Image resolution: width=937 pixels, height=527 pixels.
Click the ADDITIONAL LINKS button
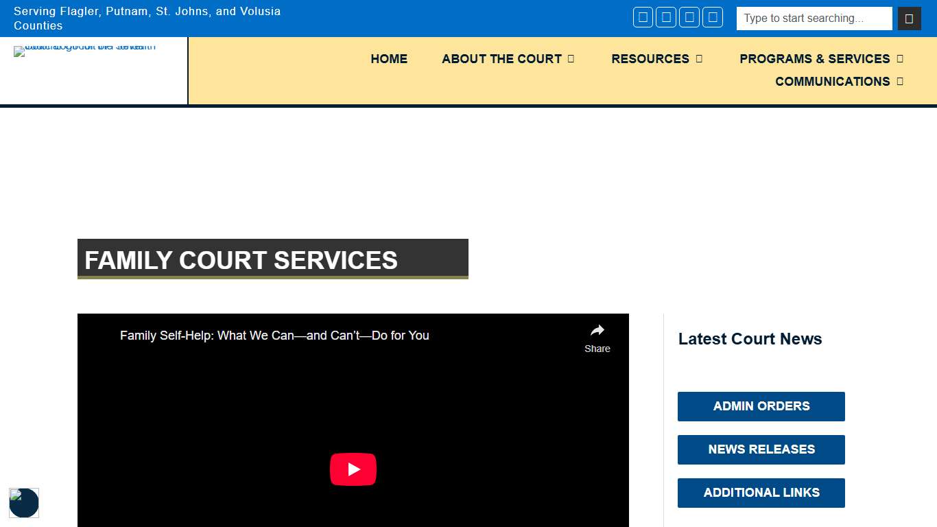[x=761, y=493]
